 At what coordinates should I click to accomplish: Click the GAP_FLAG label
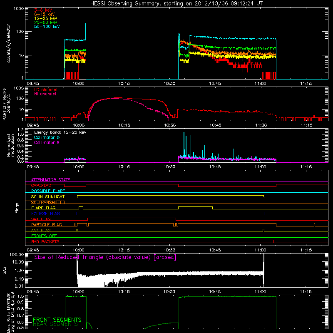41,185
